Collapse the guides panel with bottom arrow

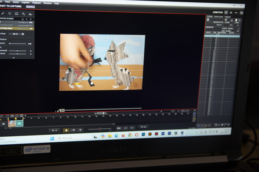click(x=14, y=57)
